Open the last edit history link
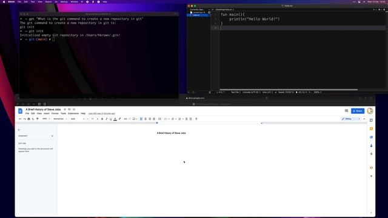Image resolution: width=388 pixels, height=218 pixels. click(x=102, y=113)
